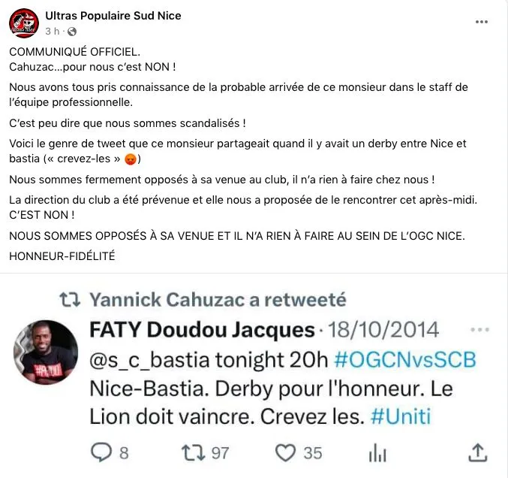This screenshot has width=508, height=478.
Task: Open the tweet date 18/10/2014
Action: point(383,330)
